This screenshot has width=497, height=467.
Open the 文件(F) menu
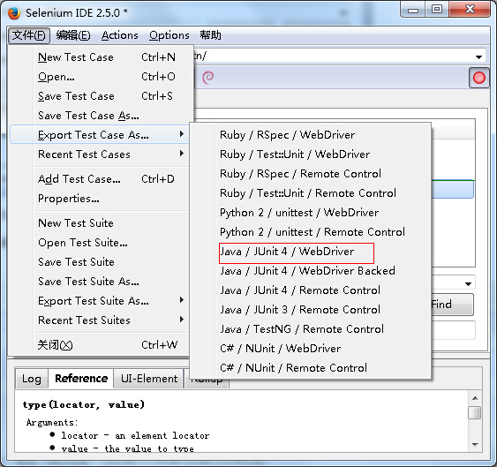pyautogui.click(x=29, y=35)
